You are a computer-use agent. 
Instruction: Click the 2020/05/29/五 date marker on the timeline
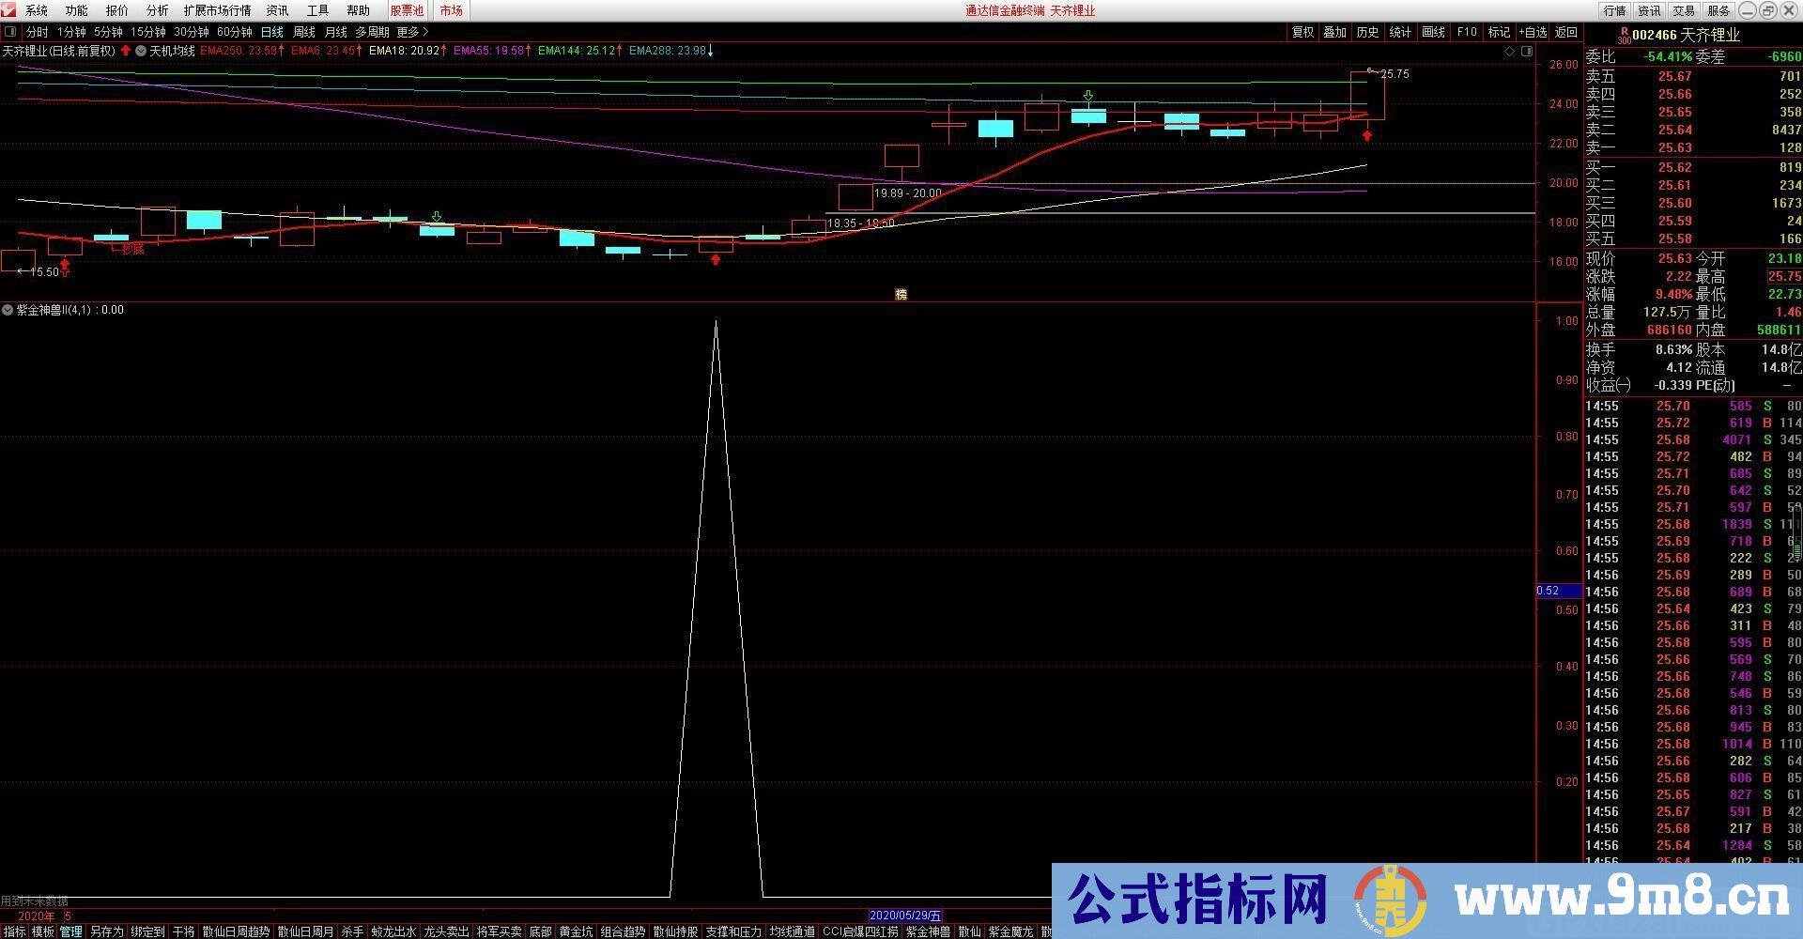click(x=905, y=916)
